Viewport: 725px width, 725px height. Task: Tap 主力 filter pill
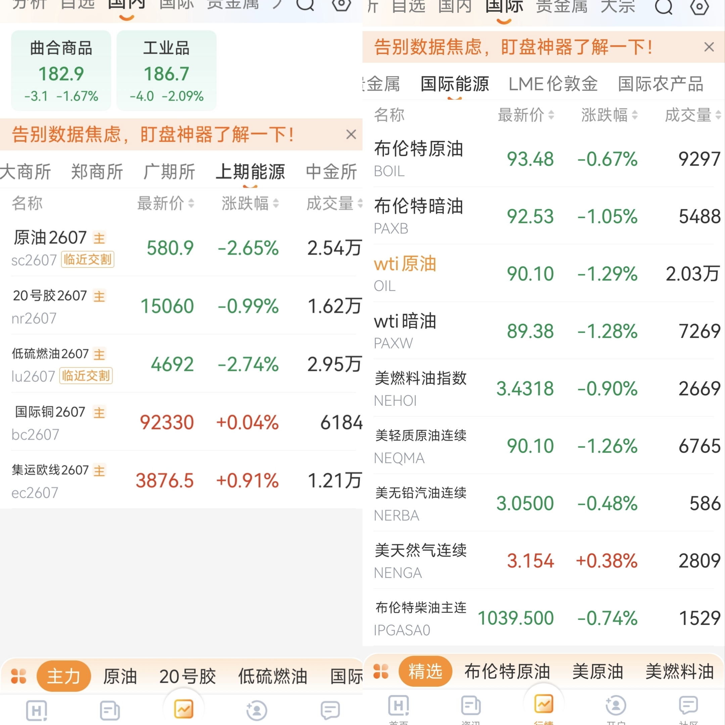point(63,676)
